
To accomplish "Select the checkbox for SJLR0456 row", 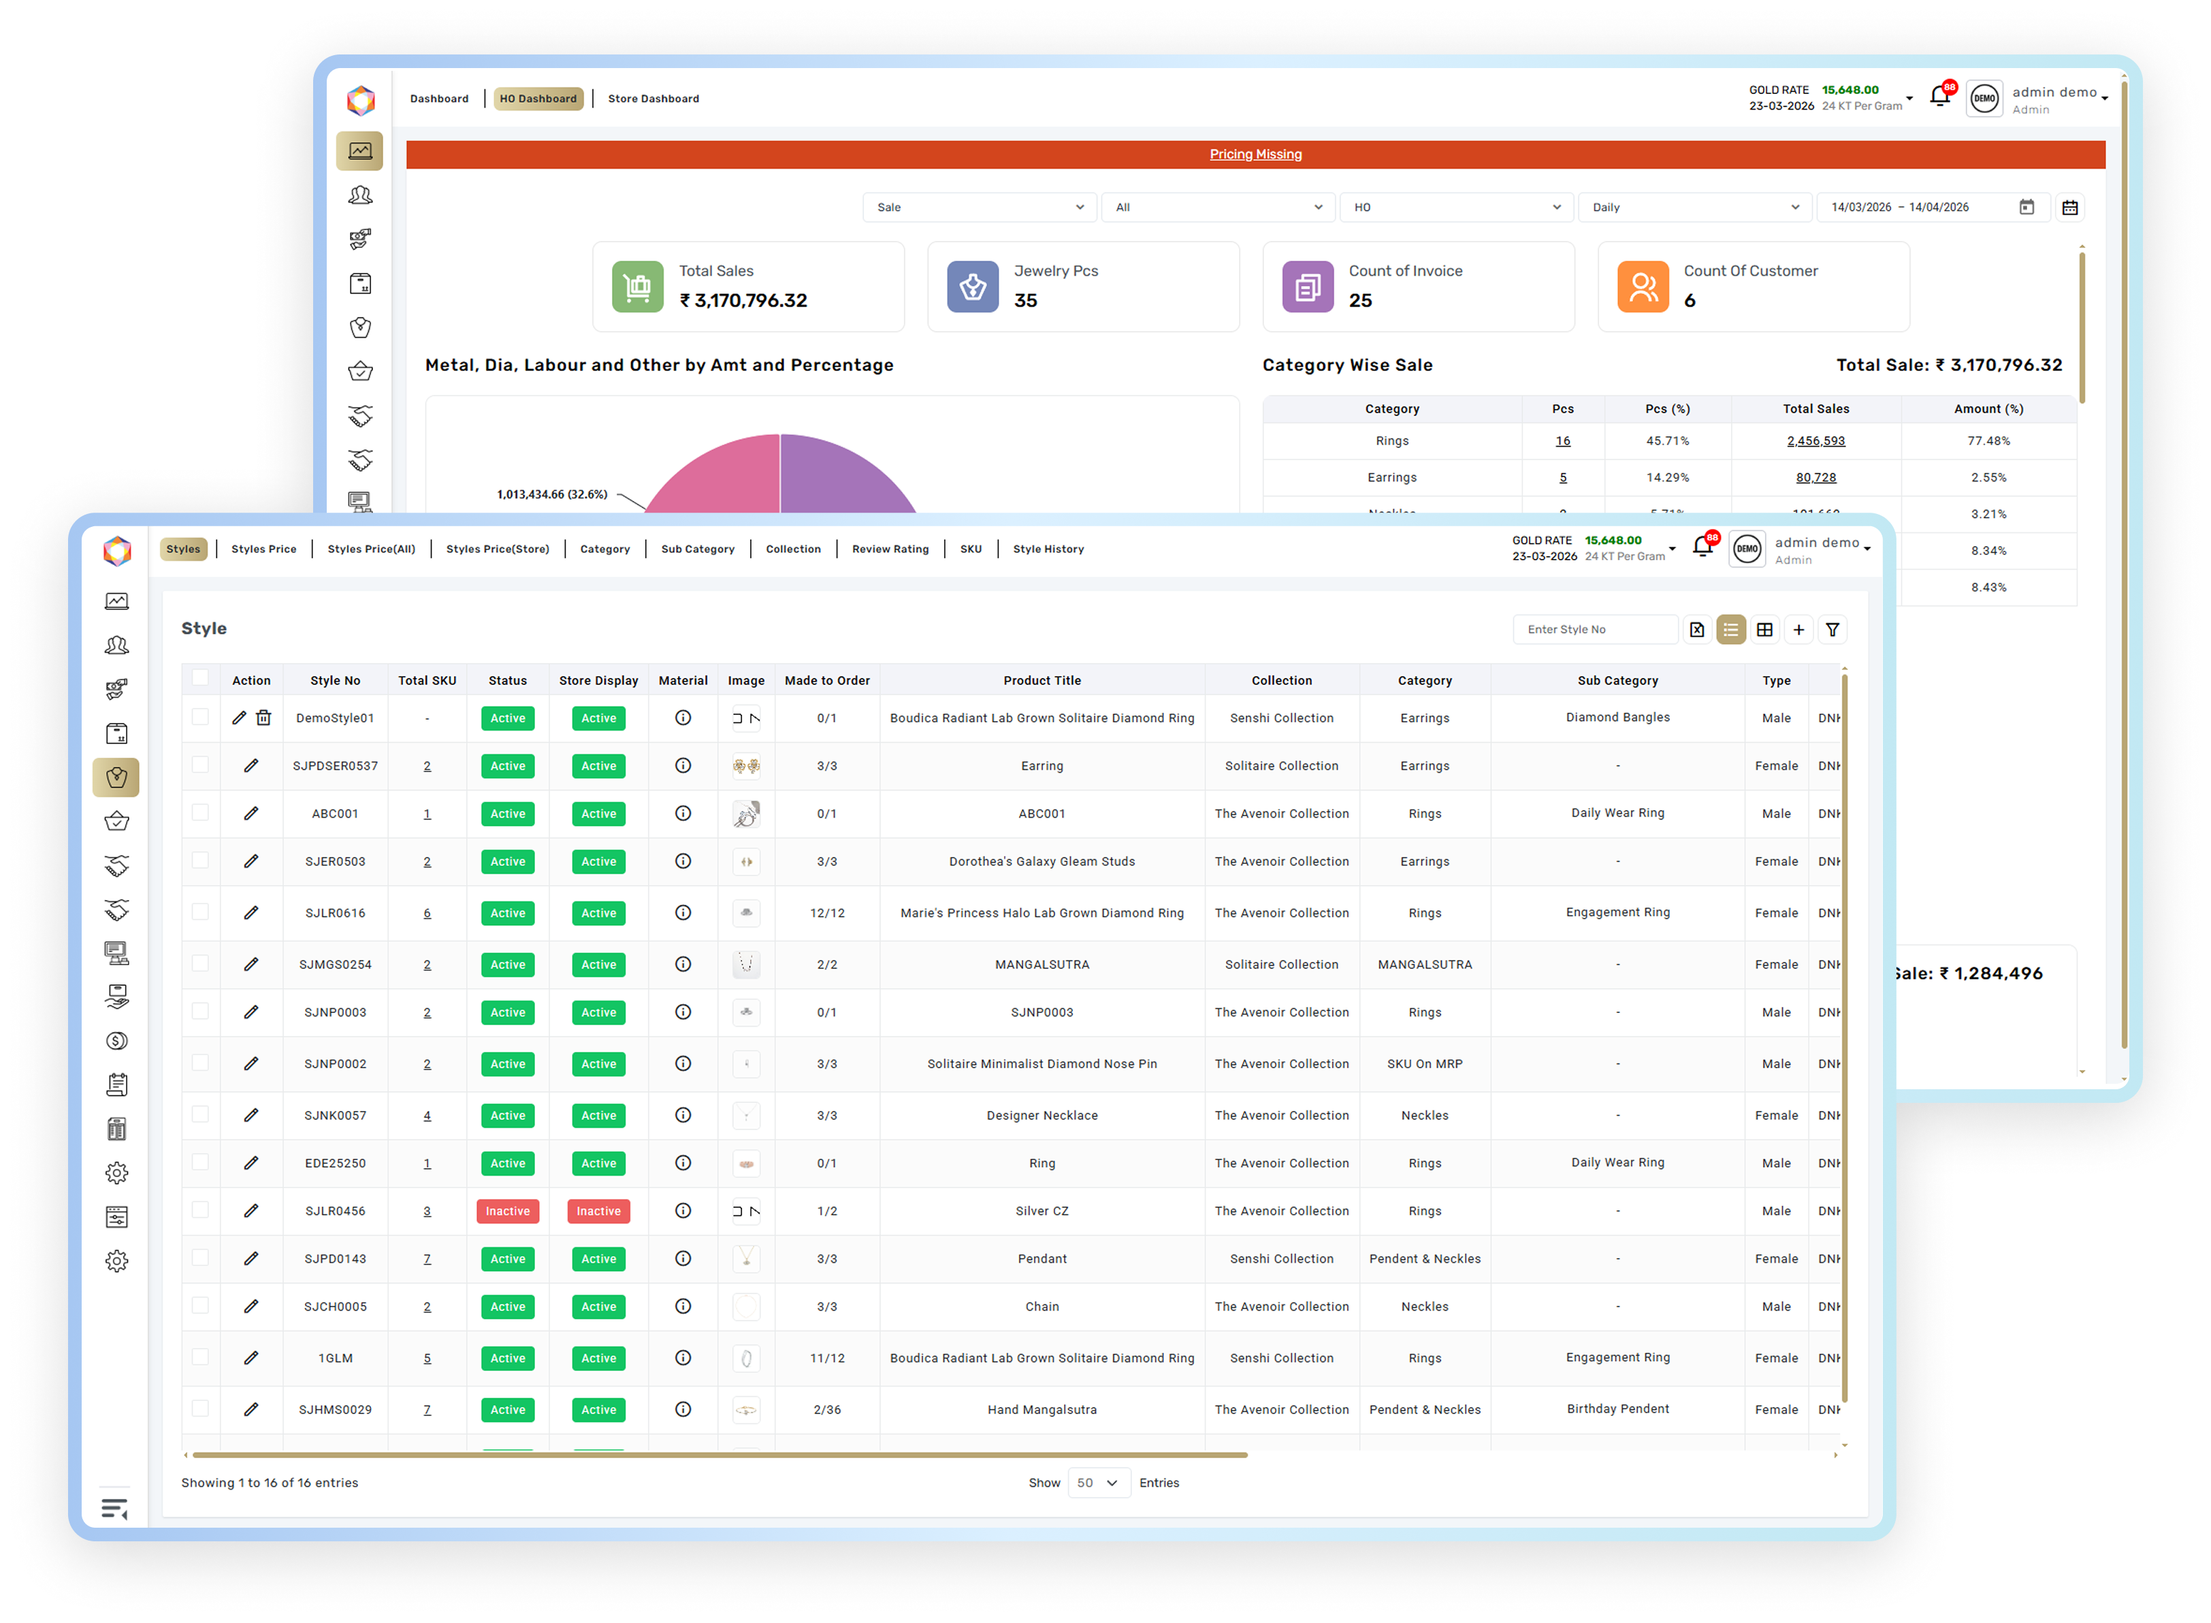I will (x=200, y=1210).
